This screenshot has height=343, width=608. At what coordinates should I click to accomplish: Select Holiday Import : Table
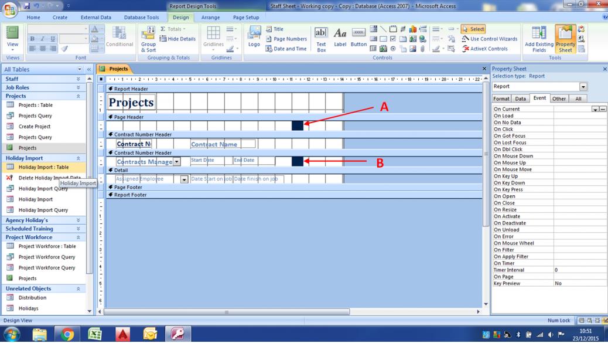click(x=44, y=167)
